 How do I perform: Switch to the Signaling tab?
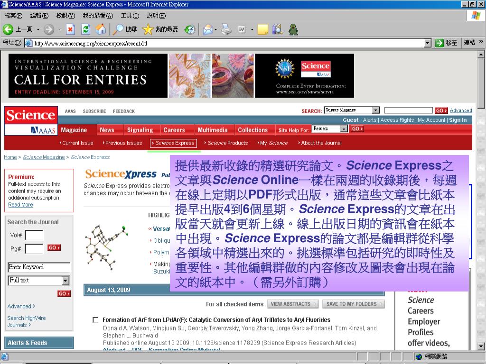[x=140, y=130]
